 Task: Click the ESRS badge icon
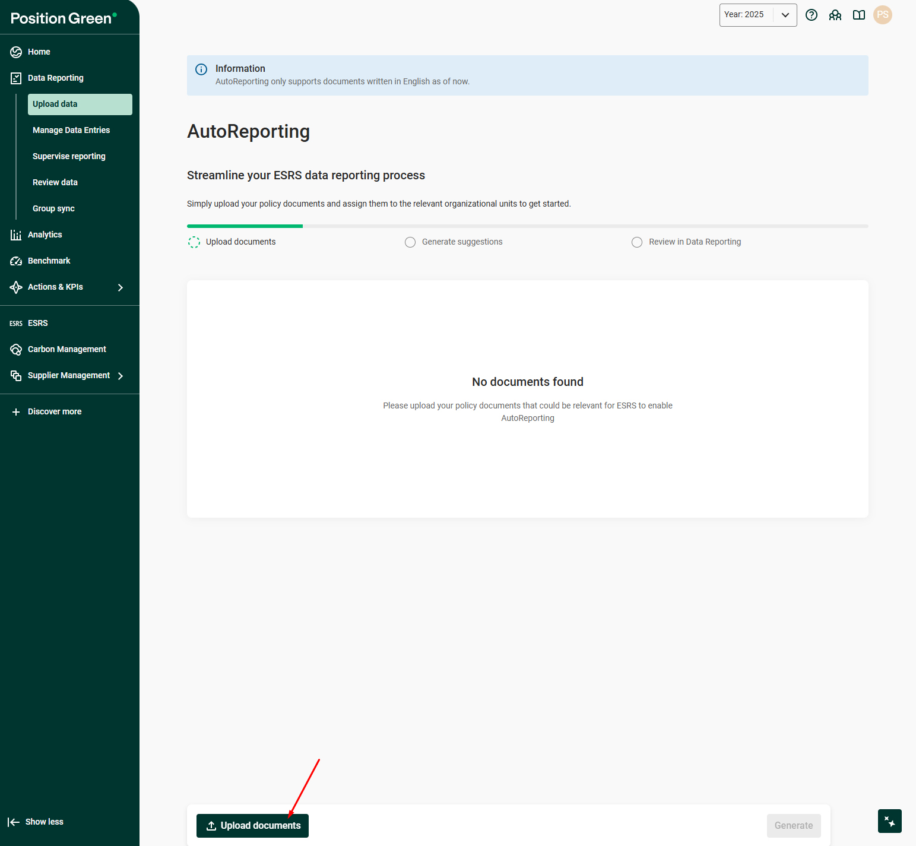[x=16, y=324]
